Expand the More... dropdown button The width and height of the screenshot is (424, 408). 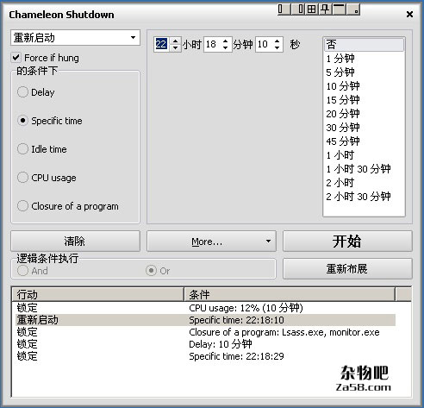pos(211,241)
